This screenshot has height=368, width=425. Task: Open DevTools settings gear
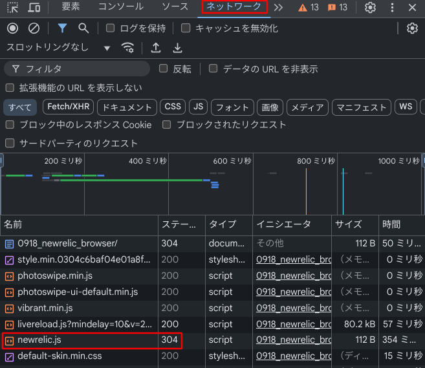[x=370, y=7]
